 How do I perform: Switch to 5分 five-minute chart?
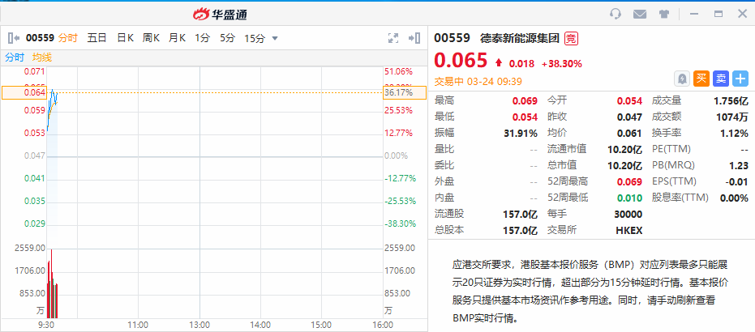(x=227, y=38)
